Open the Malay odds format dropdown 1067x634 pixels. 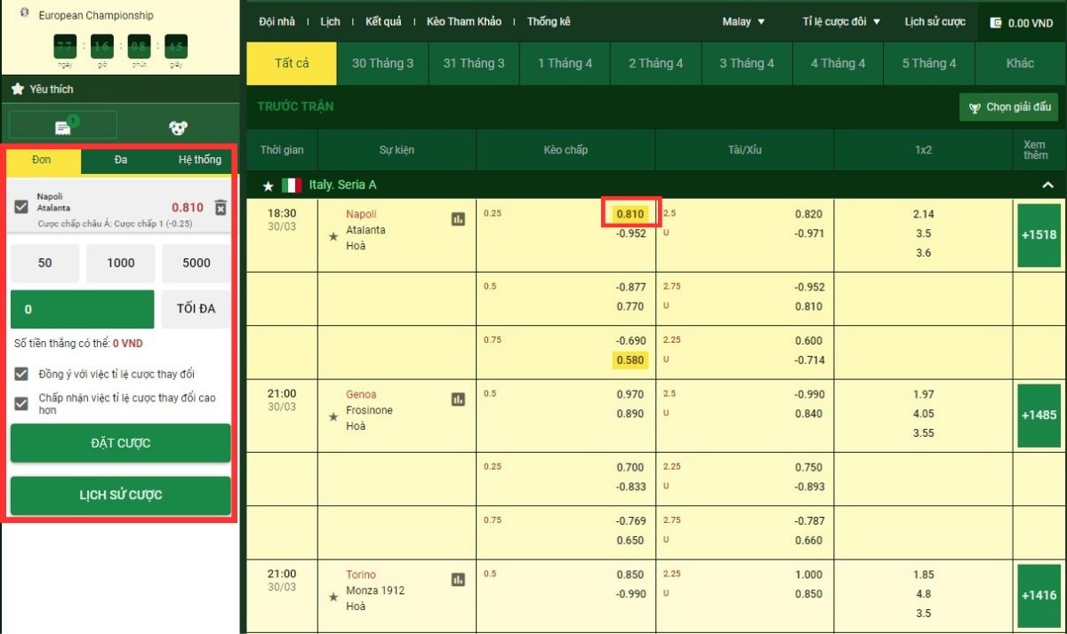pyautogui.click(x=743, y=21)
